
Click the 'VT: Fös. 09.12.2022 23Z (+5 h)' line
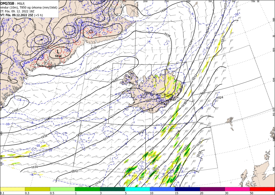[21, 15]
